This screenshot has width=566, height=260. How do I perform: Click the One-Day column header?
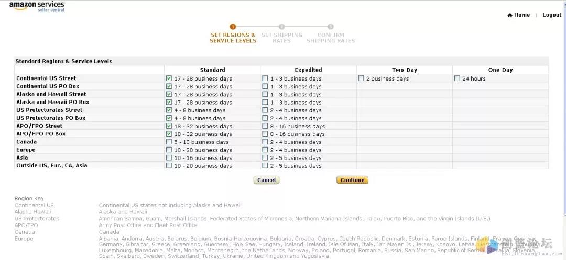point(500,70)
